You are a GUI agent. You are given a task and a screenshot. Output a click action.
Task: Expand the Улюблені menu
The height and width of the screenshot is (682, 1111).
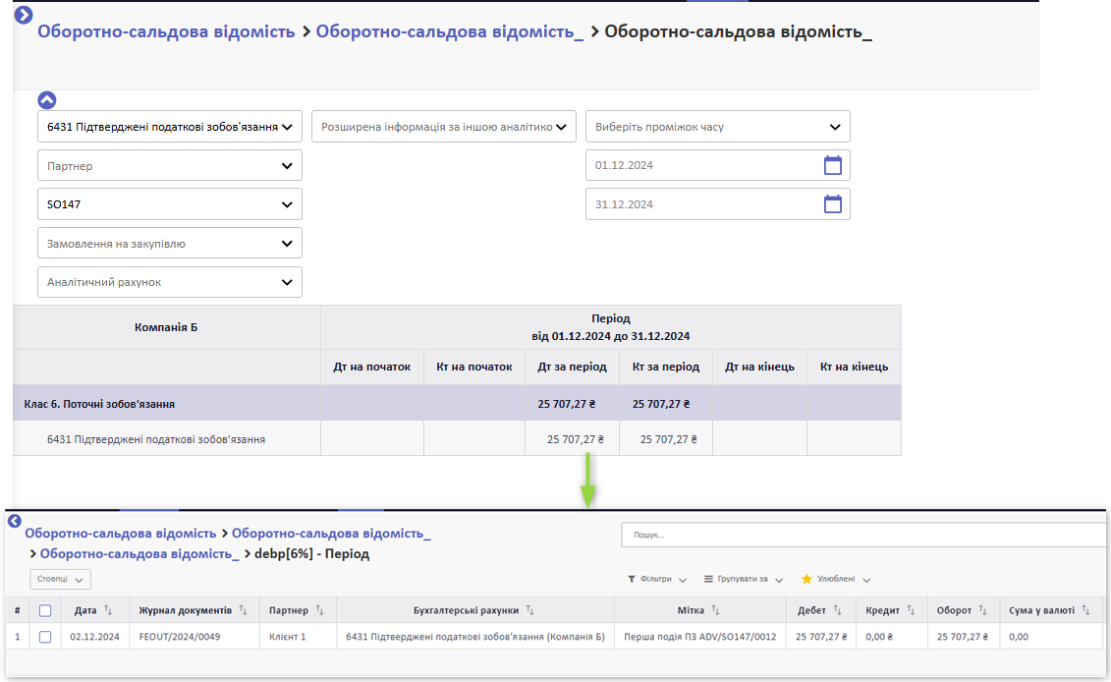point(835,579)
